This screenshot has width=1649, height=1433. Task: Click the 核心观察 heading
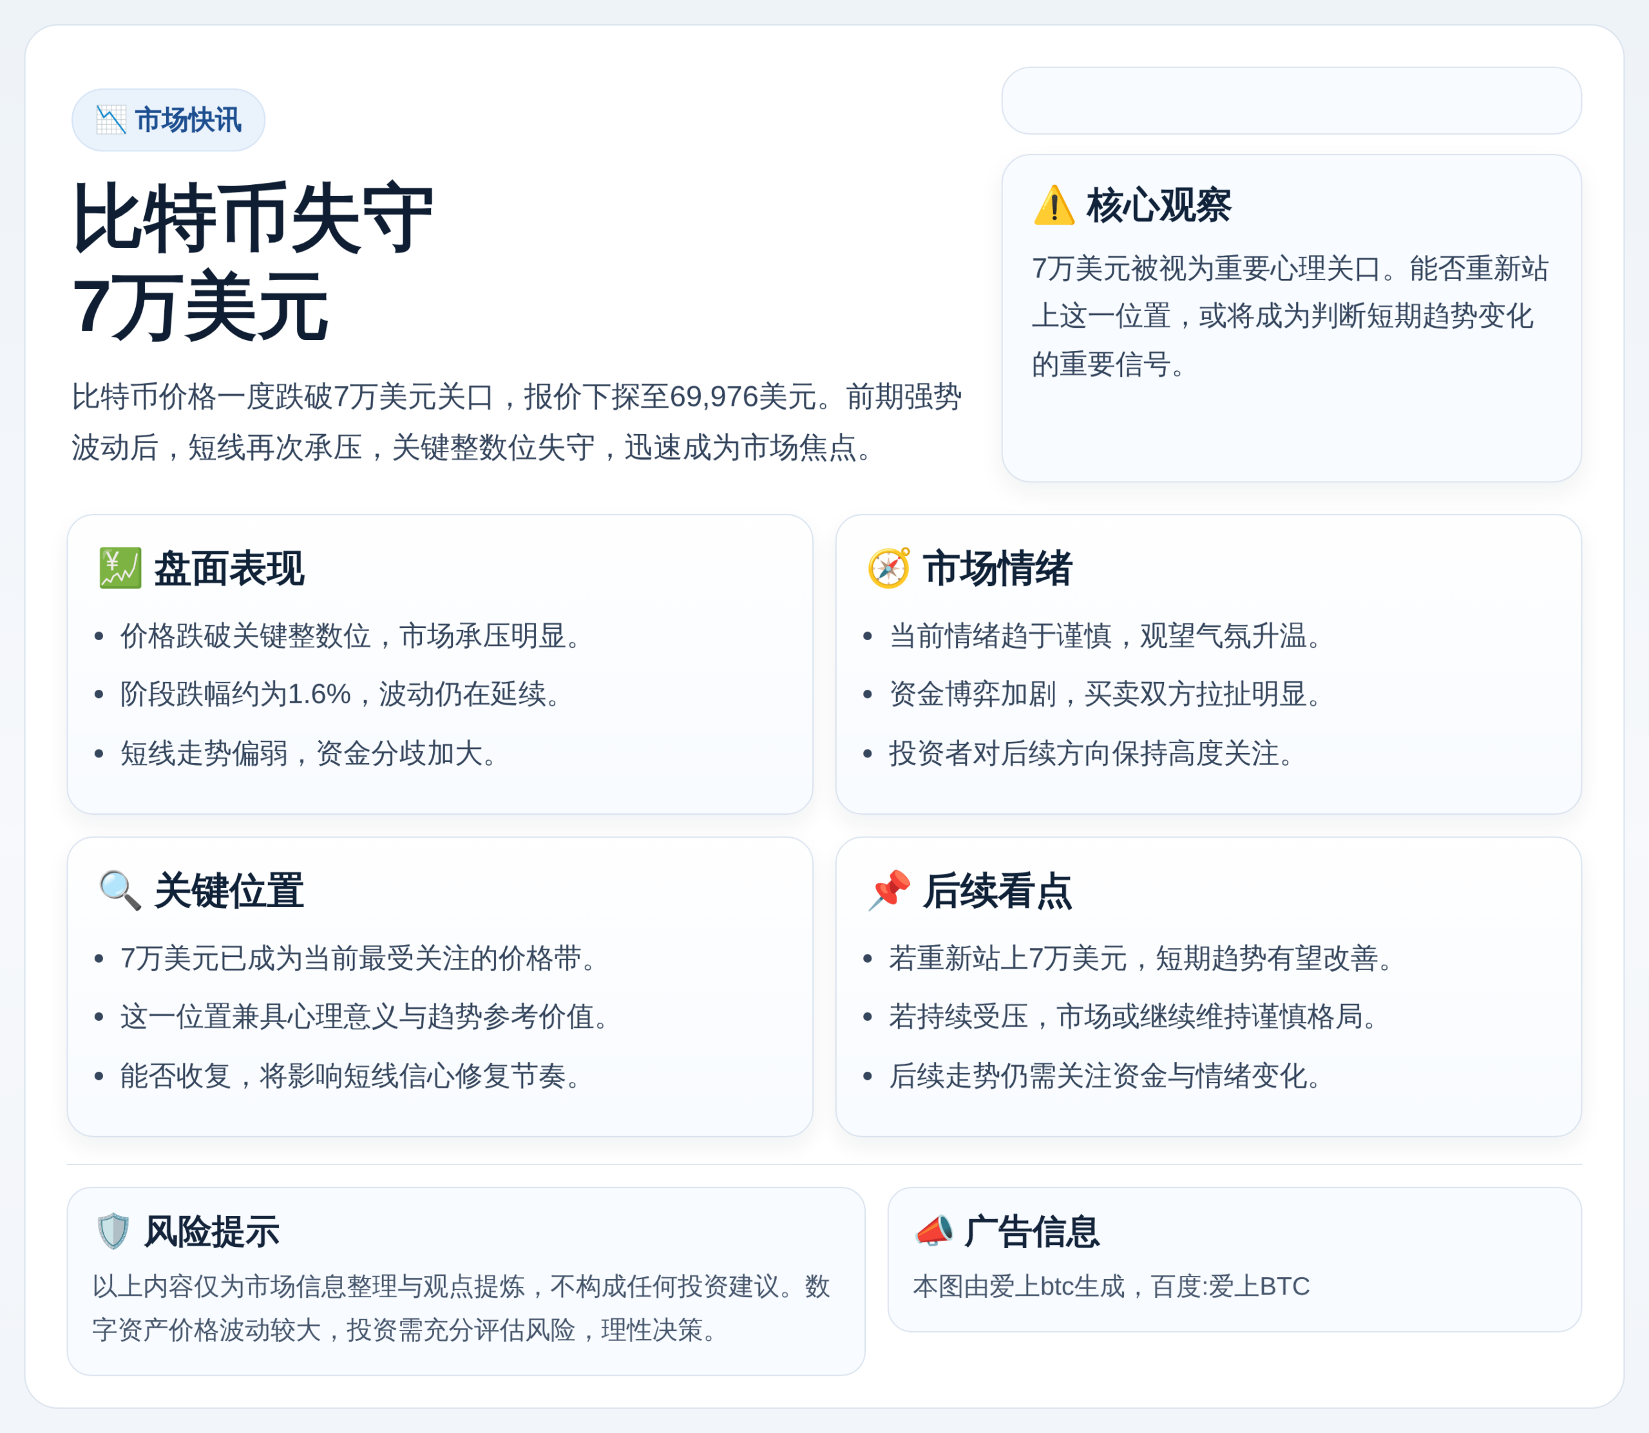[1159, 205]
